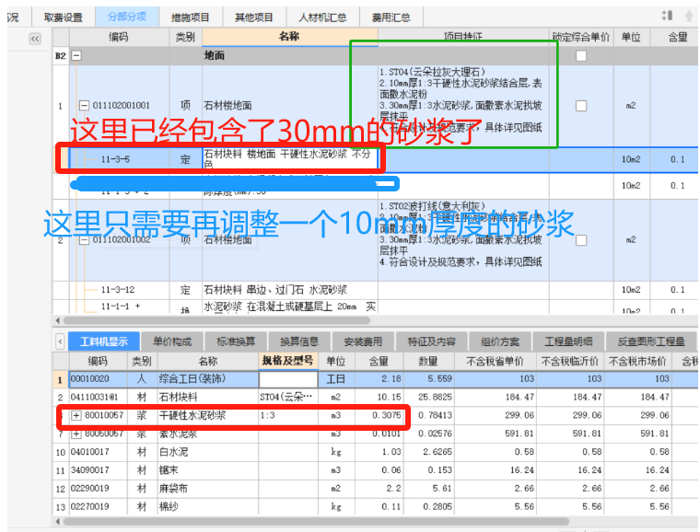Select the 单价构成 bottom tab
The height and width of the screenshot is (532, 700).
tap(172, 341)
